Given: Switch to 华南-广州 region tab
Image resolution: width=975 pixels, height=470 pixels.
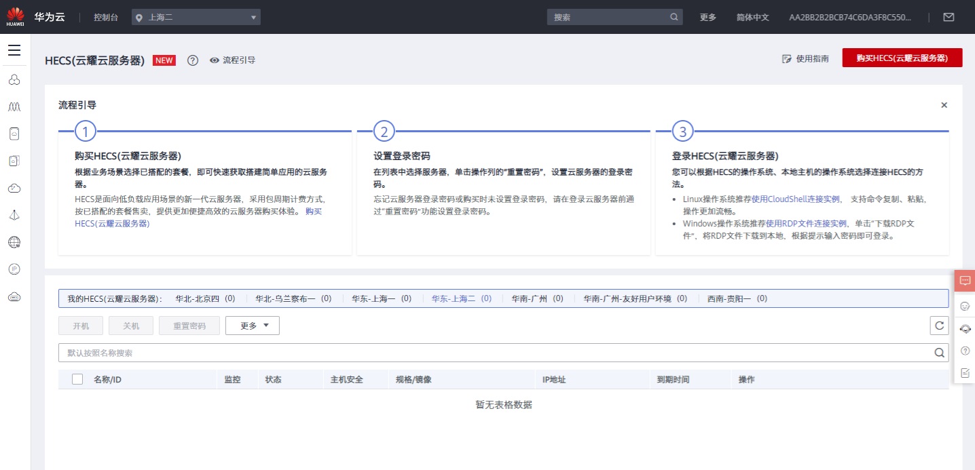Looking at the screenshot, I should pyautogui.click(x=538, y=298).
